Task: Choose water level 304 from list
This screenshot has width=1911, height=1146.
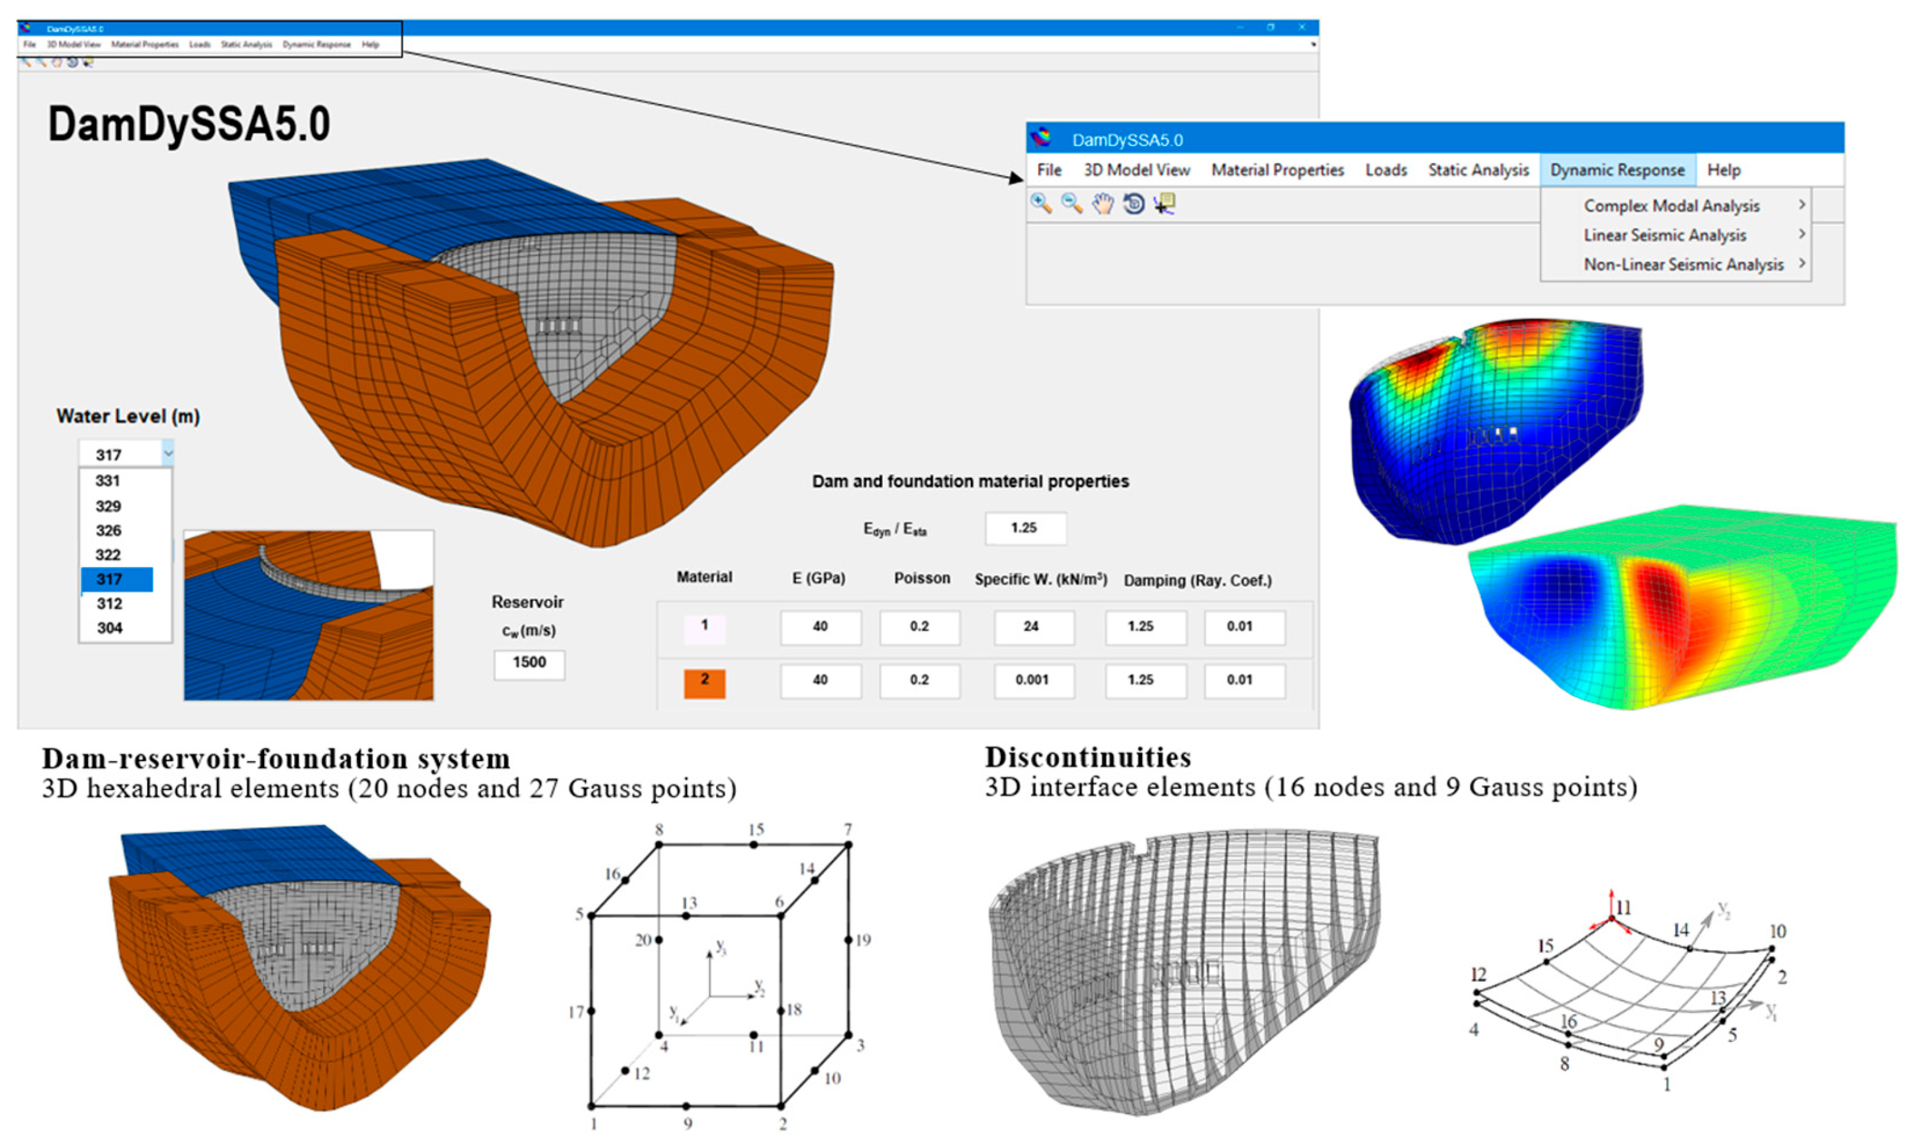Action: click(x=109, y=628)
